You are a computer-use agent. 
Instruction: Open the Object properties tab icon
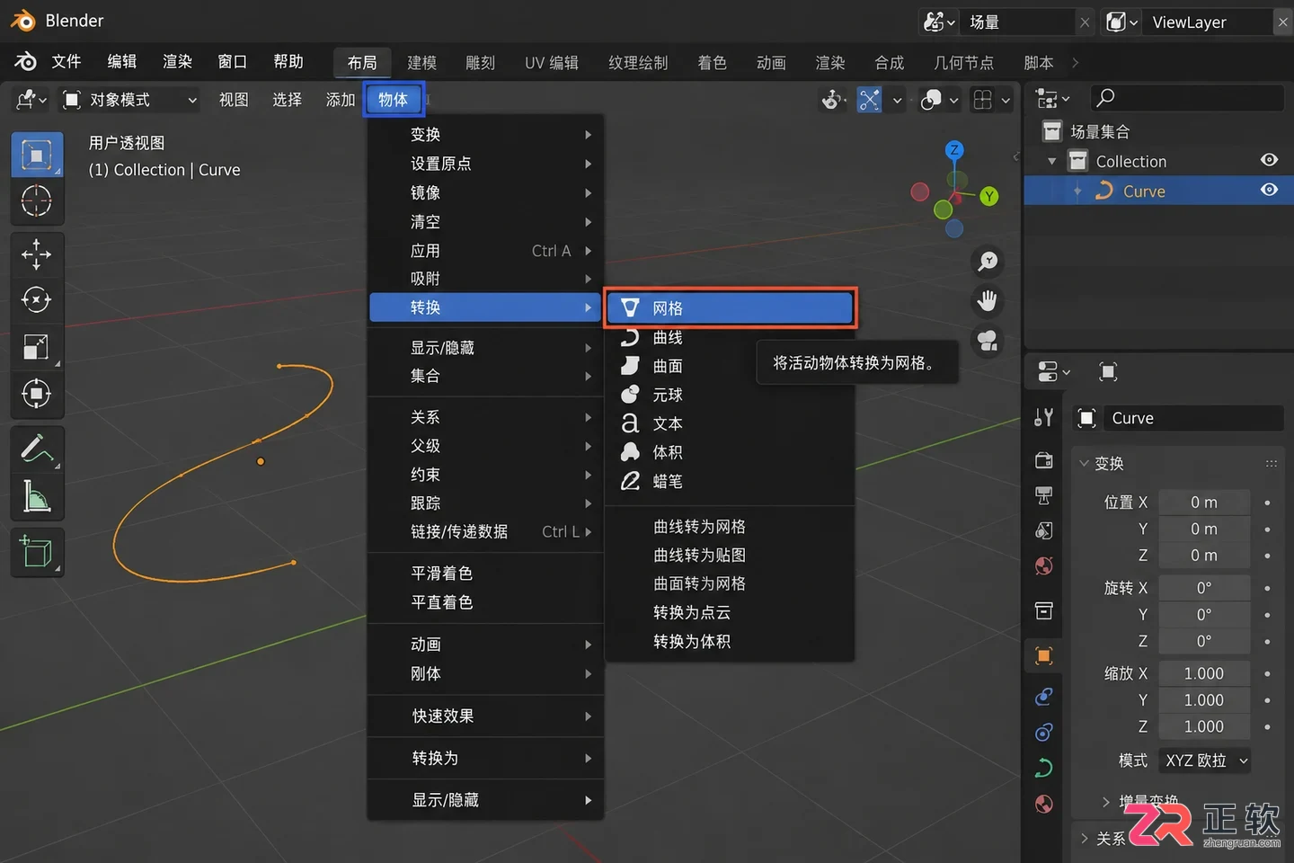click(1043, 655)
